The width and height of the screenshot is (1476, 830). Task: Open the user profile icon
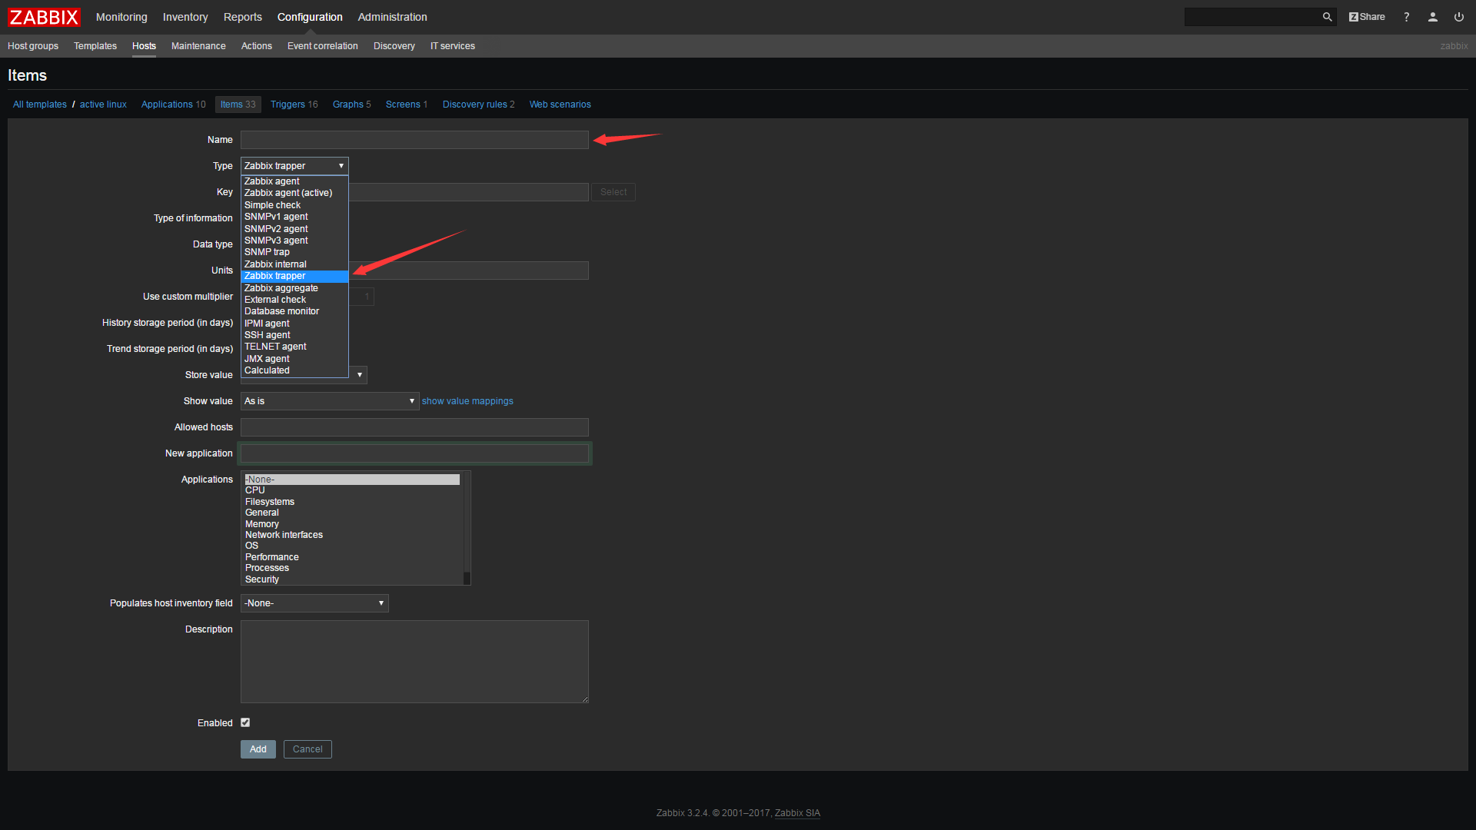point(1433,17)
